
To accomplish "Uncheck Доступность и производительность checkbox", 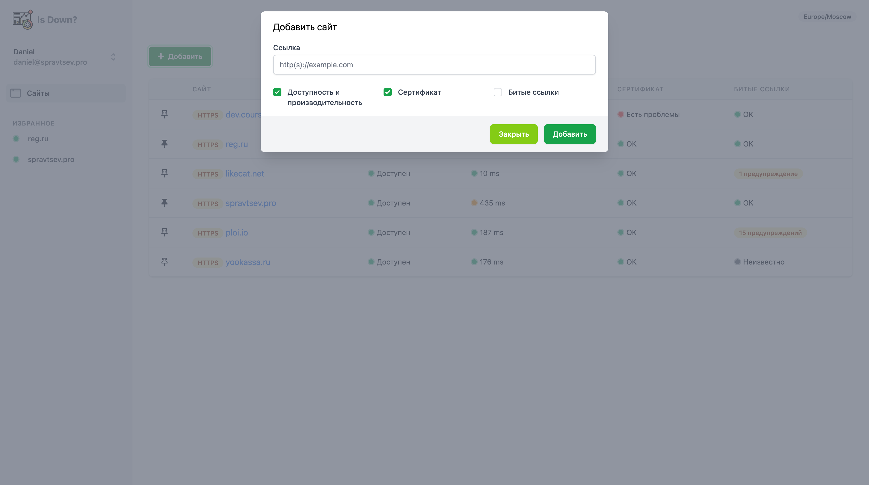I will [277, 92].
